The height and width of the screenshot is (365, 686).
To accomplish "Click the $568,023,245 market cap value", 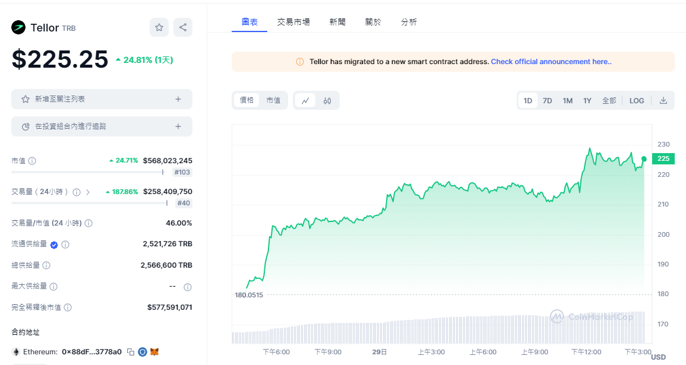I will click(167, 161).
